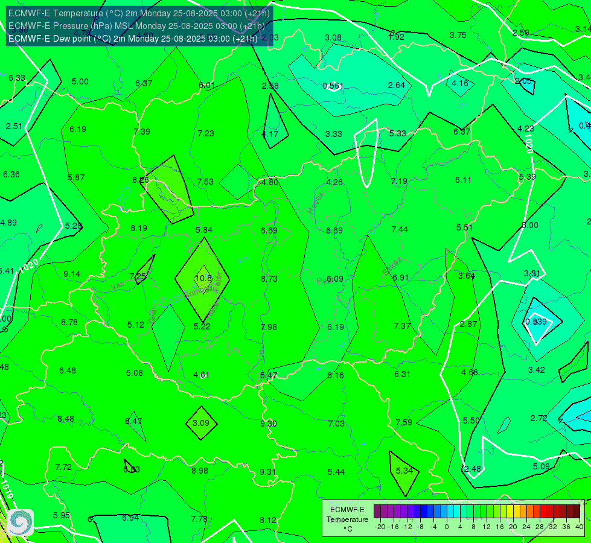Click the 7.53 map value
The image size is (591, 543).
[x=205, y=181]
